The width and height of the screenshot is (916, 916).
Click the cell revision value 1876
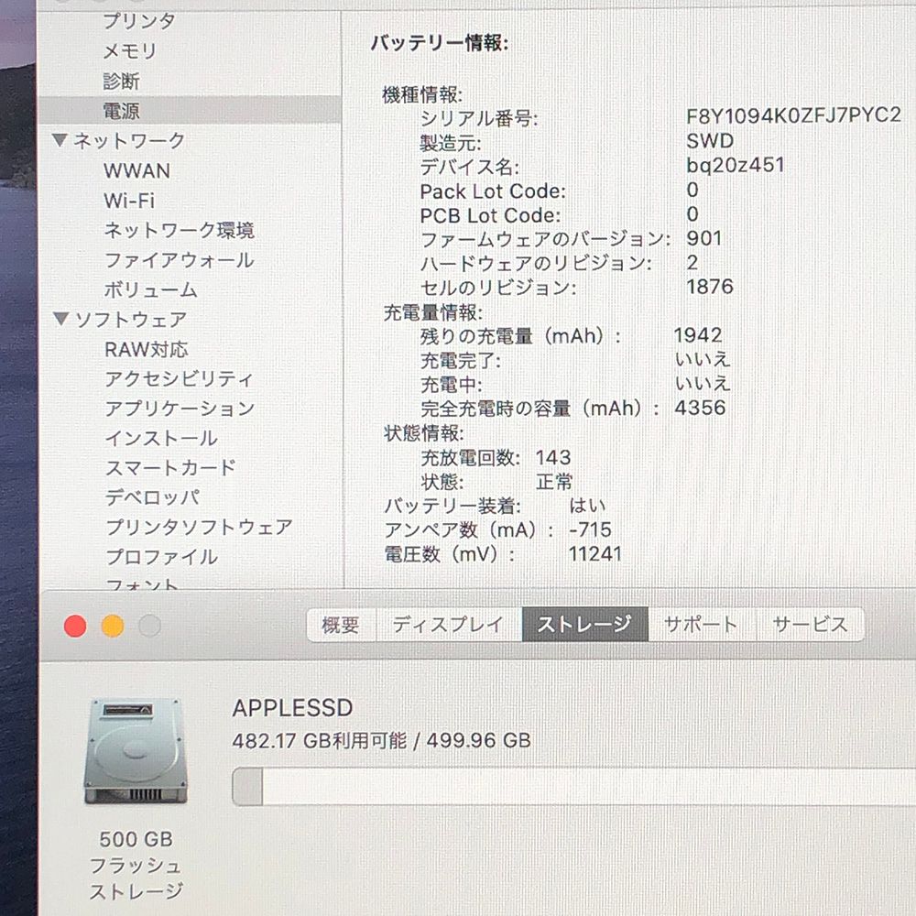(710, 287)
